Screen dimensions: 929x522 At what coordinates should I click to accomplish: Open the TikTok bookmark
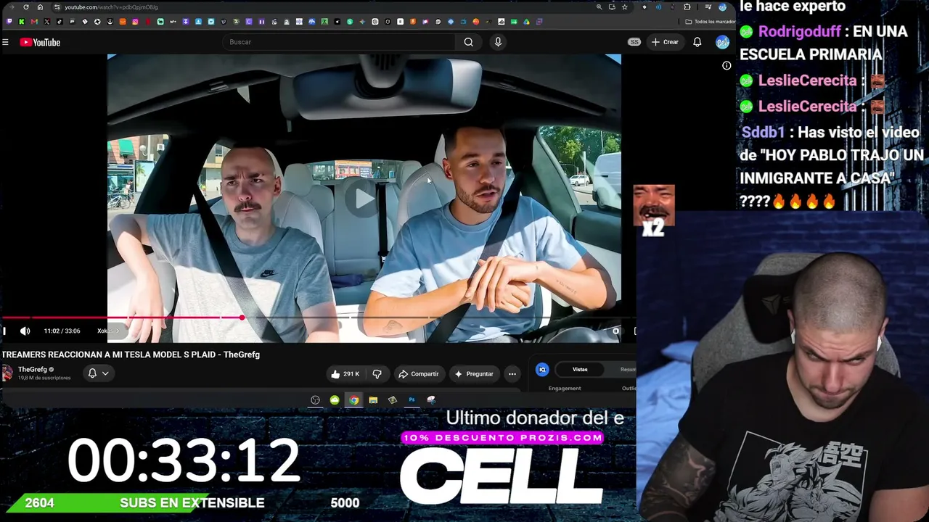coord(60,22)
